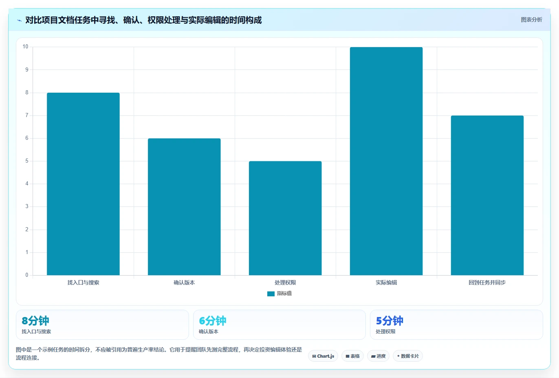Open the 6分钟 确认版本 data card
Image resolution: width=559 pixels, height=378 pixels.
[x=279, y=325]
